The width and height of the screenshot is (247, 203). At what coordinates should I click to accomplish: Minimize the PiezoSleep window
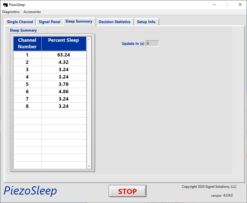(214, 5)
